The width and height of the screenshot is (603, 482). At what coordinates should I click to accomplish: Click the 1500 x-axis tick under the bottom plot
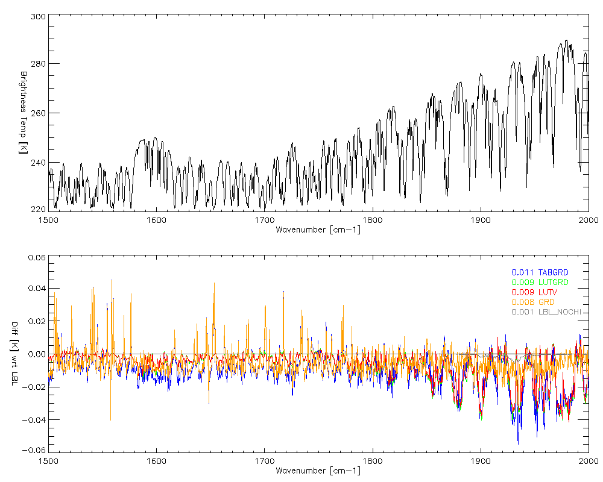(x=48, y=461)
